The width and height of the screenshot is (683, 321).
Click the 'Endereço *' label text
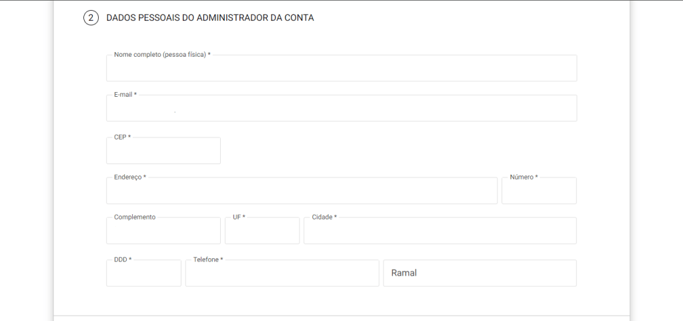point(130,178)
